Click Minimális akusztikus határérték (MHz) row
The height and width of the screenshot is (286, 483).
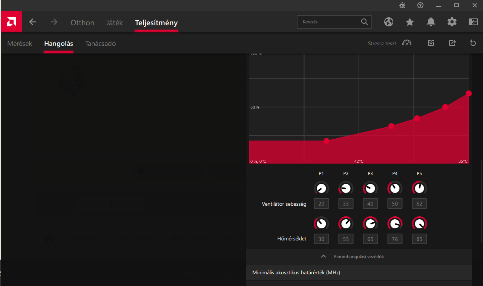point(359,272)
